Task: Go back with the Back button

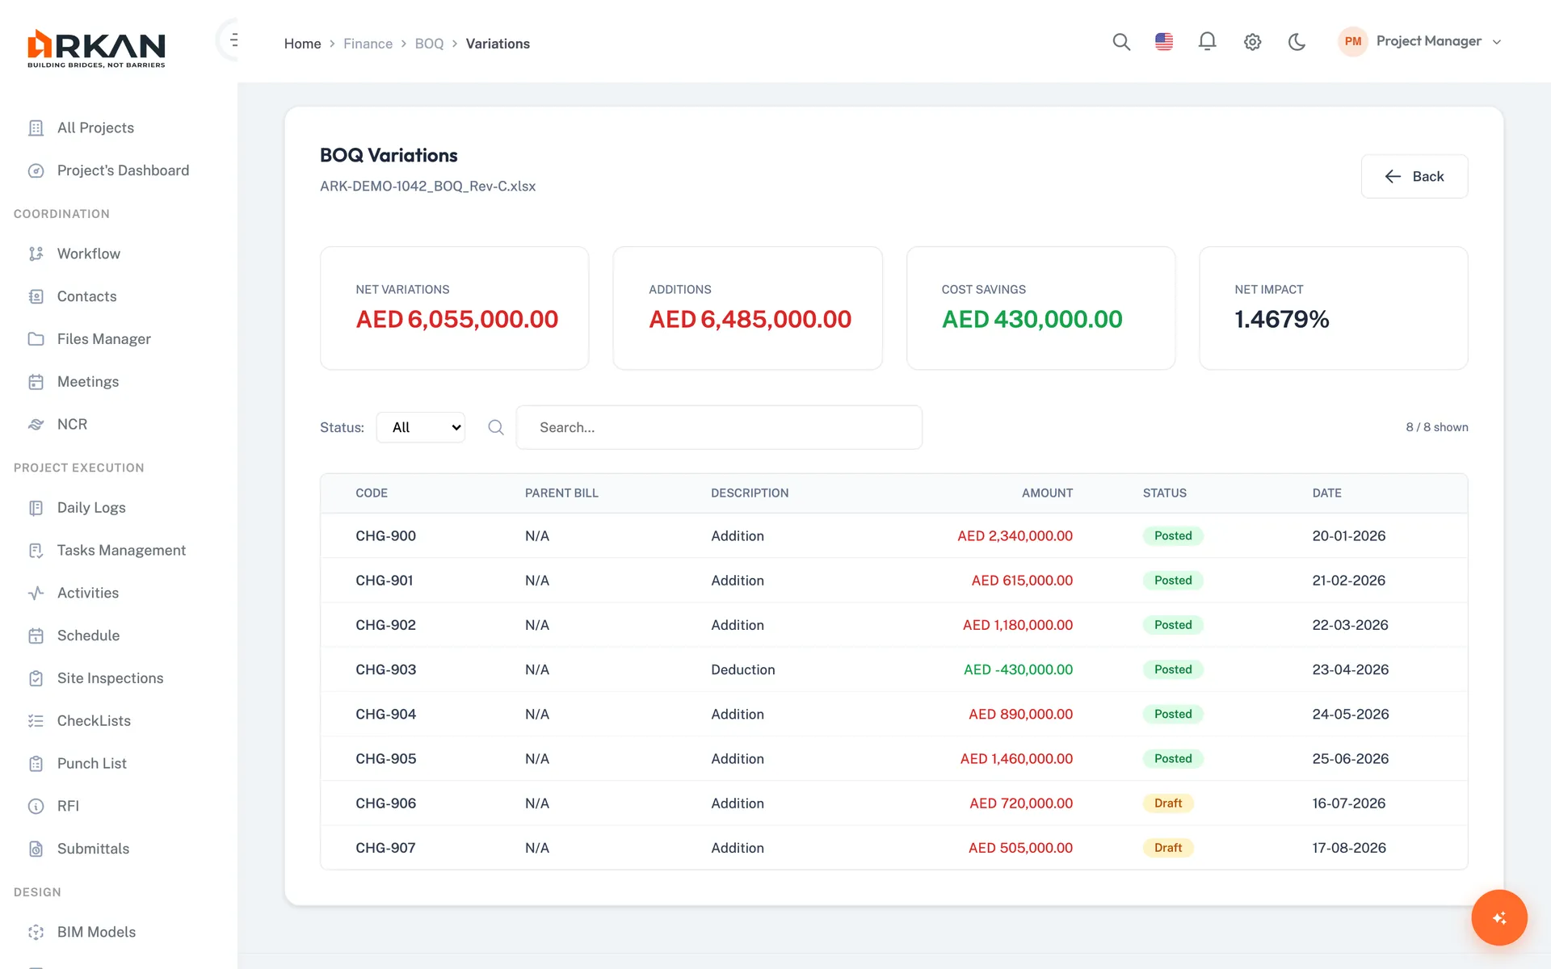Action: [x=1414, y=176]
